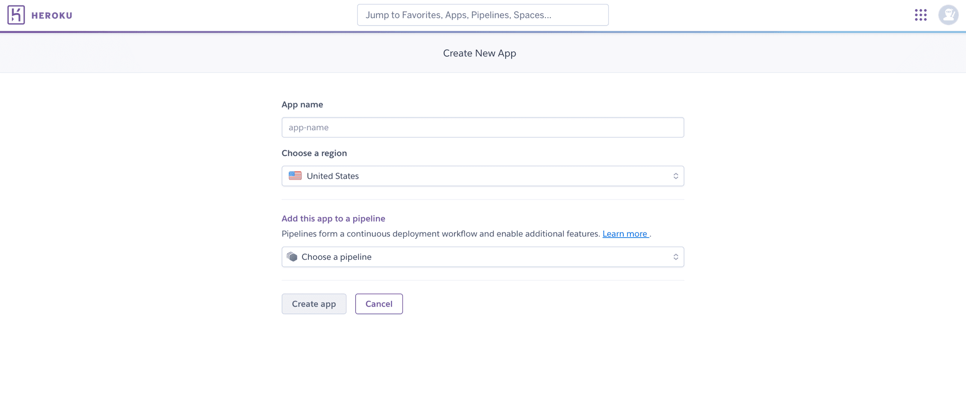This screenshot has width=966, height=419.
Task: Open the Learn more pipelines link
Action: coord(625,233)
